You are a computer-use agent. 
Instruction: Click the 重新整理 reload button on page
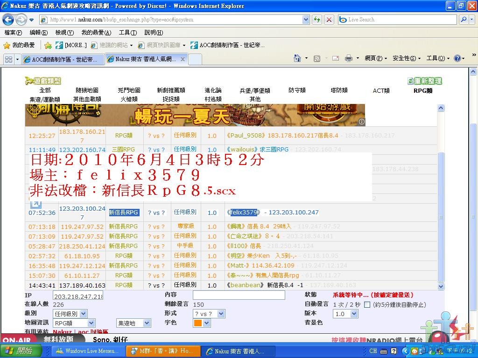pyautogui.click(x=424, y=81)
